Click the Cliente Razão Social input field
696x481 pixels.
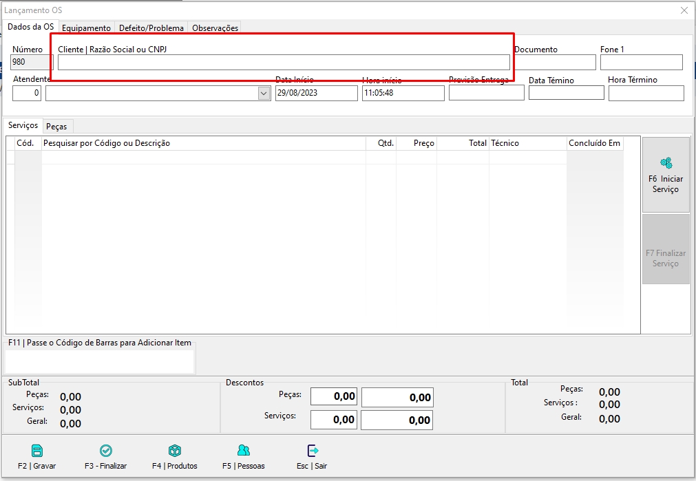[284, 63]
